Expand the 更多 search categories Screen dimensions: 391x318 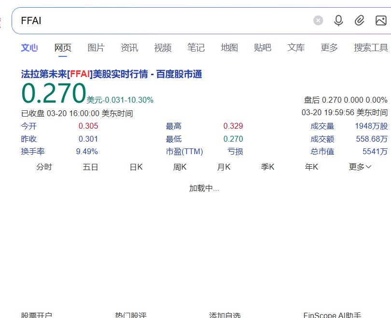click(329, 48)
